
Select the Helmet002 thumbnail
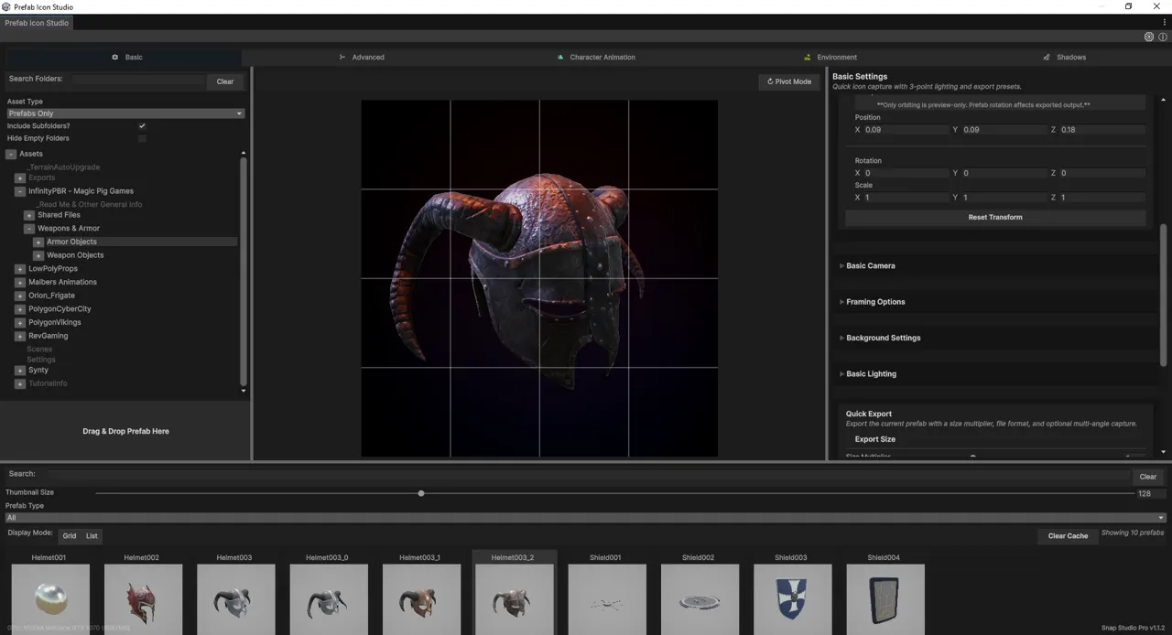(143, 599)
